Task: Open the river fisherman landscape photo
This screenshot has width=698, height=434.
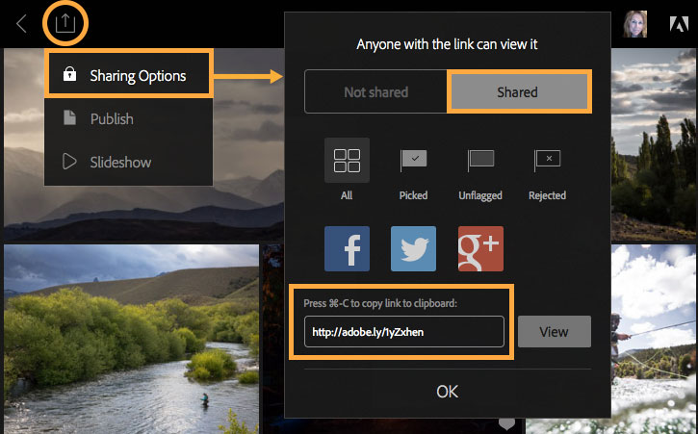Action: [x=131, y=339]
